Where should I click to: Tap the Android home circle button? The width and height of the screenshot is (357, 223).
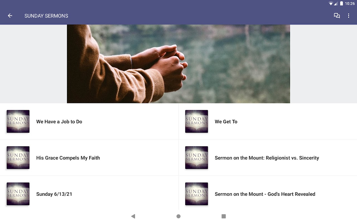click(178, 216)
